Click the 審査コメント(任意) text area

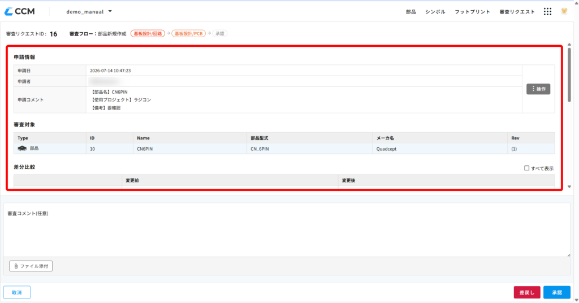[x=287, y=230]
